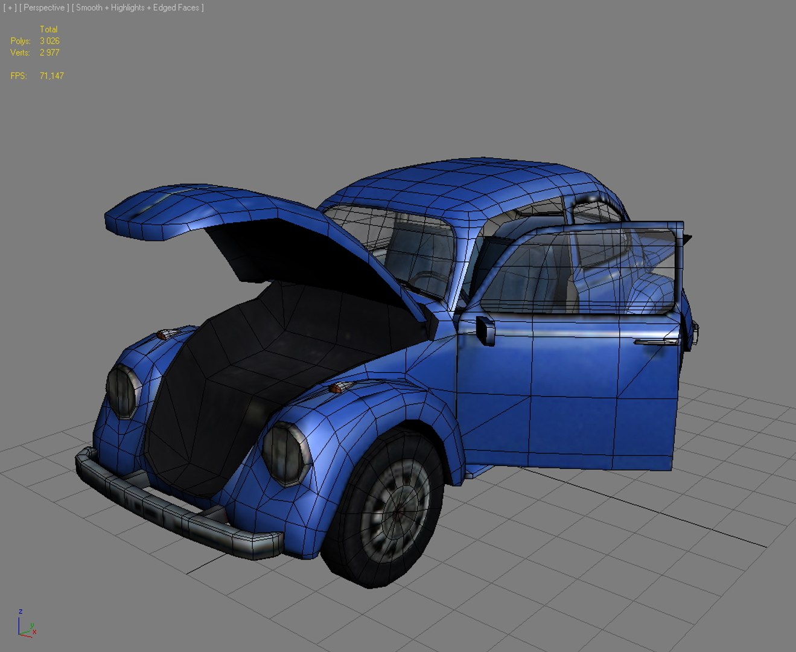
Task: Select the chrome handle on the open door
Action: click(x=656, y=342)
